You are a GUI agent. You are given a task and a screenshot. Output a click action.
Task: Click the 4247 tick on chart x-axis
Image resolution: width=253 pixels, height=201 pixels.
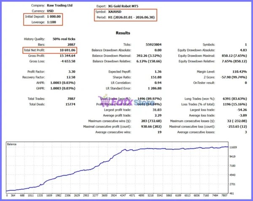click(x=123, y=196)
